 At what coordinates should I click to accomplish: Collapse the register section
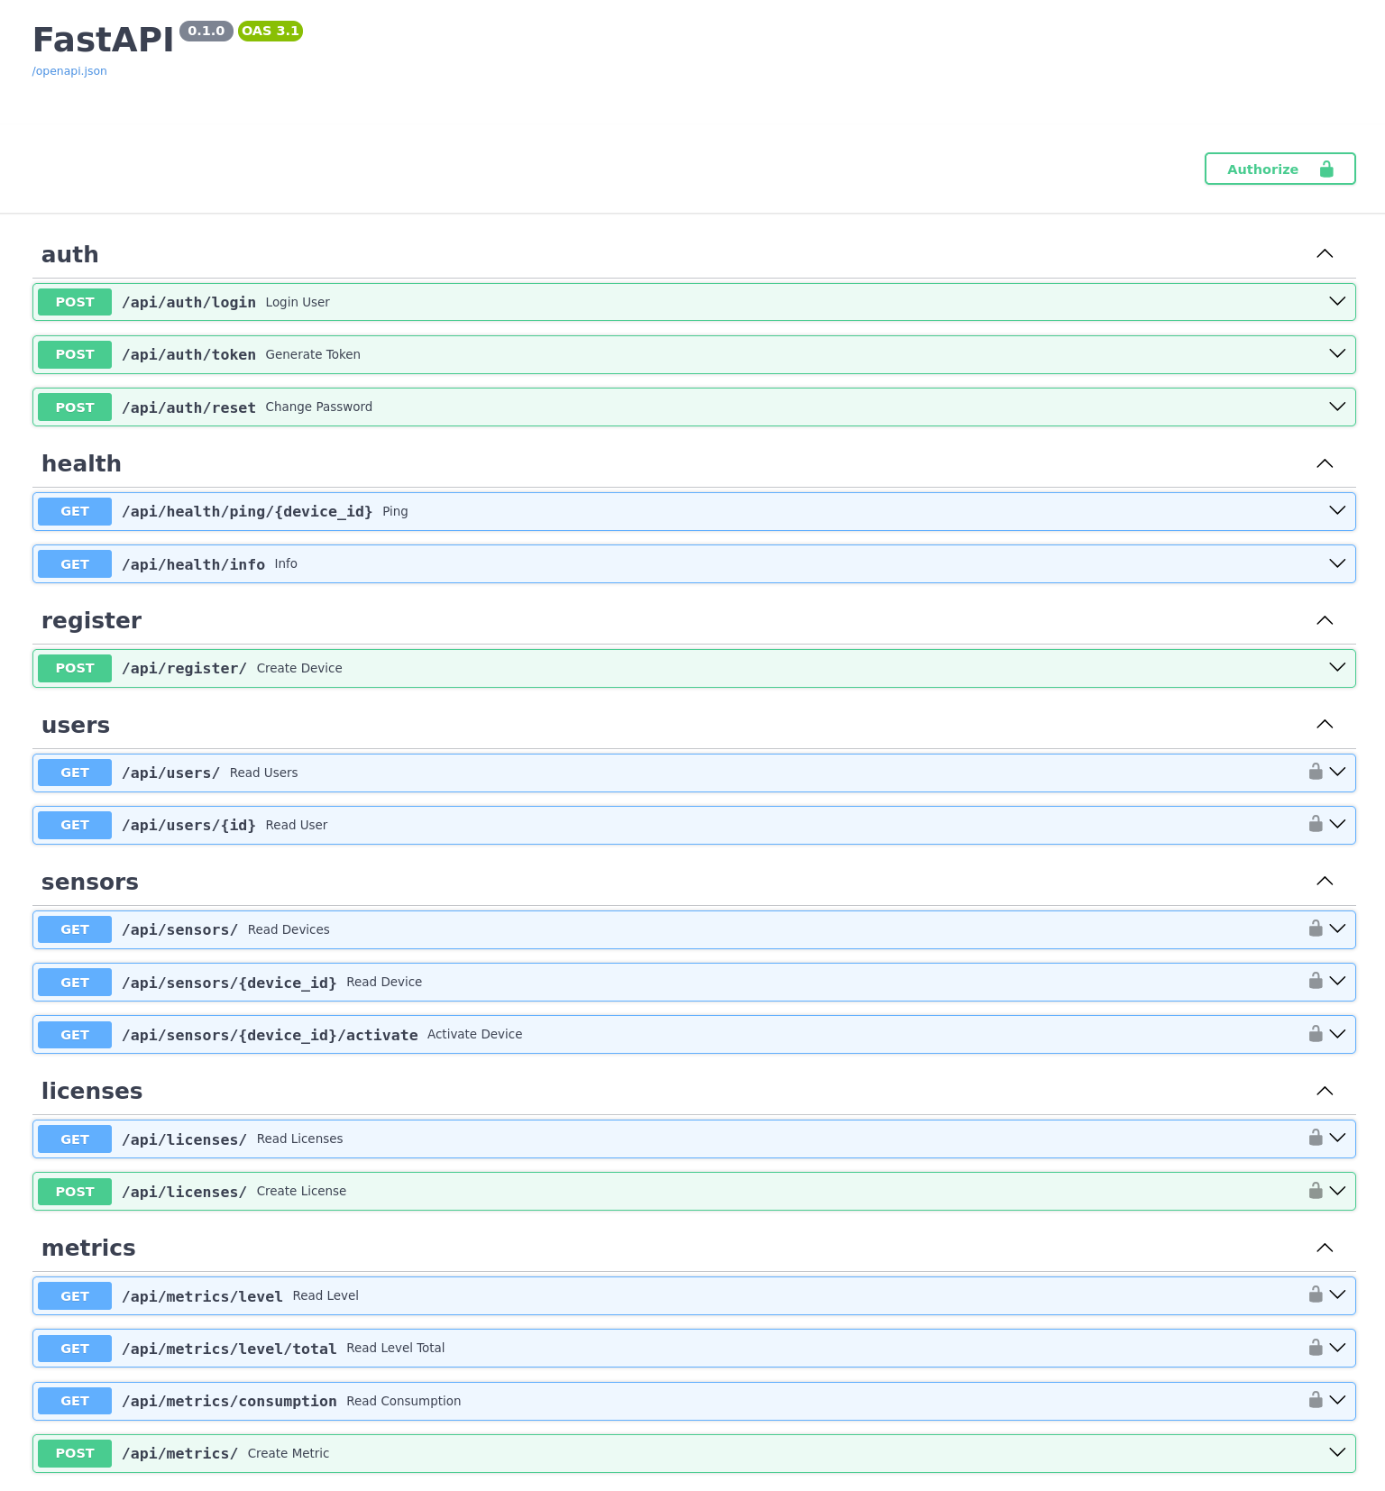click(1324, 620)
